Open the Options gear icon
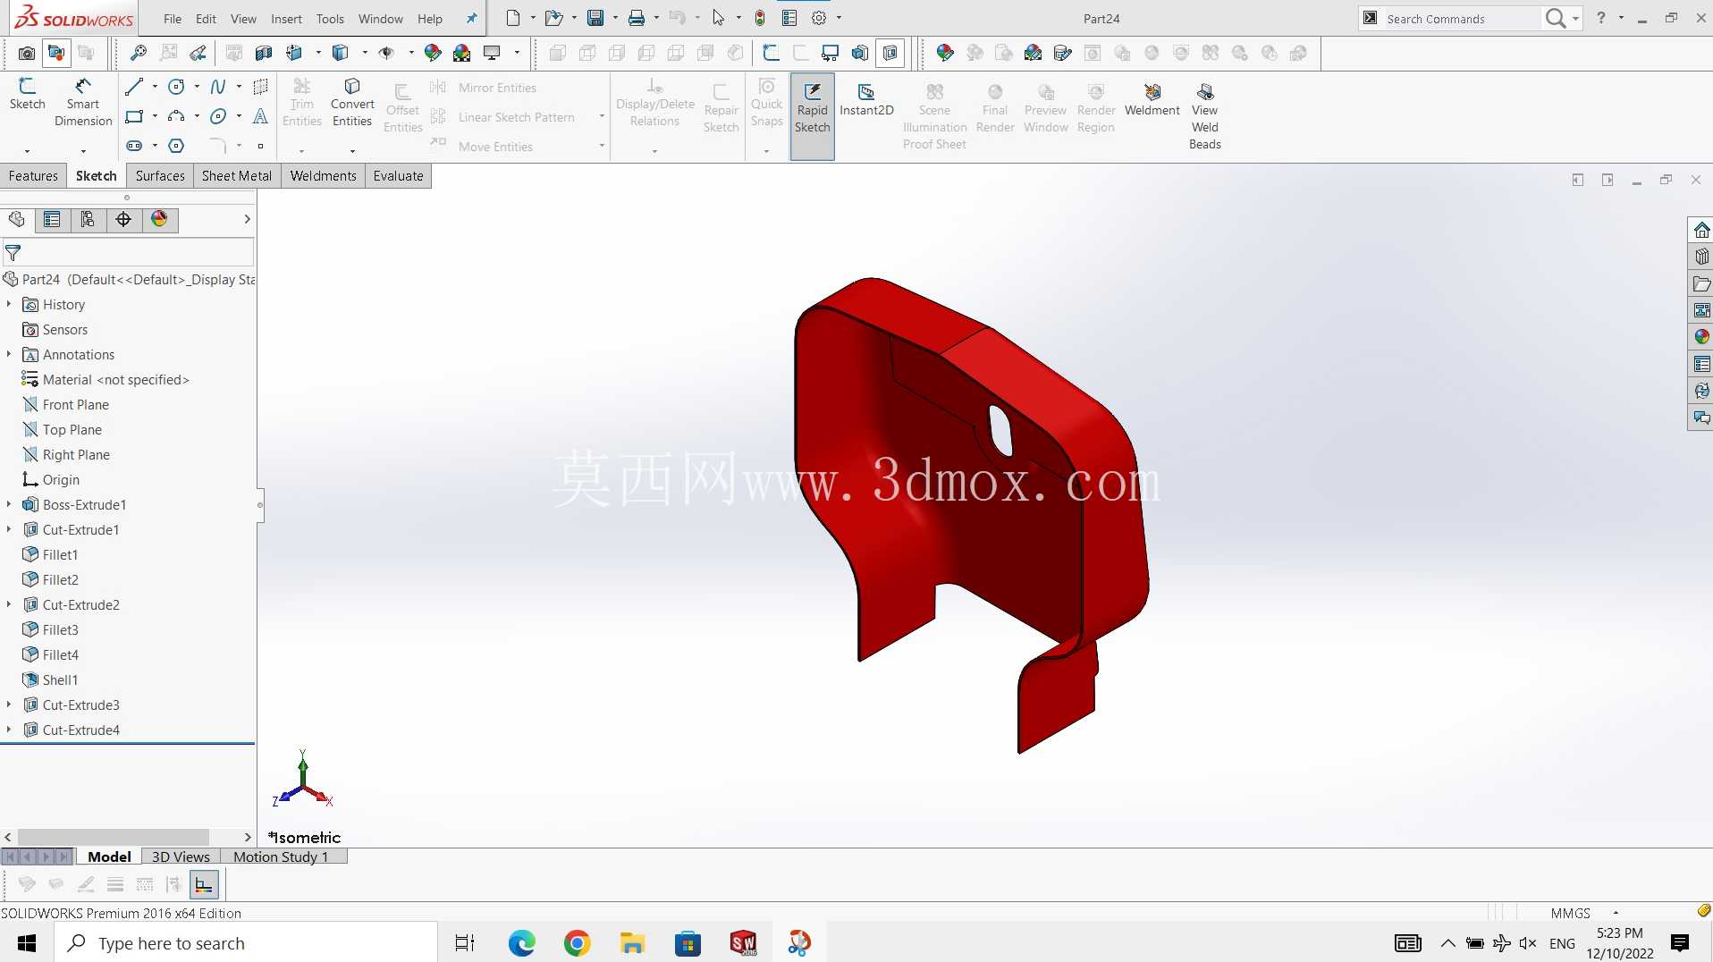This screenshot has width=1713, height=962. coord(819,18)
